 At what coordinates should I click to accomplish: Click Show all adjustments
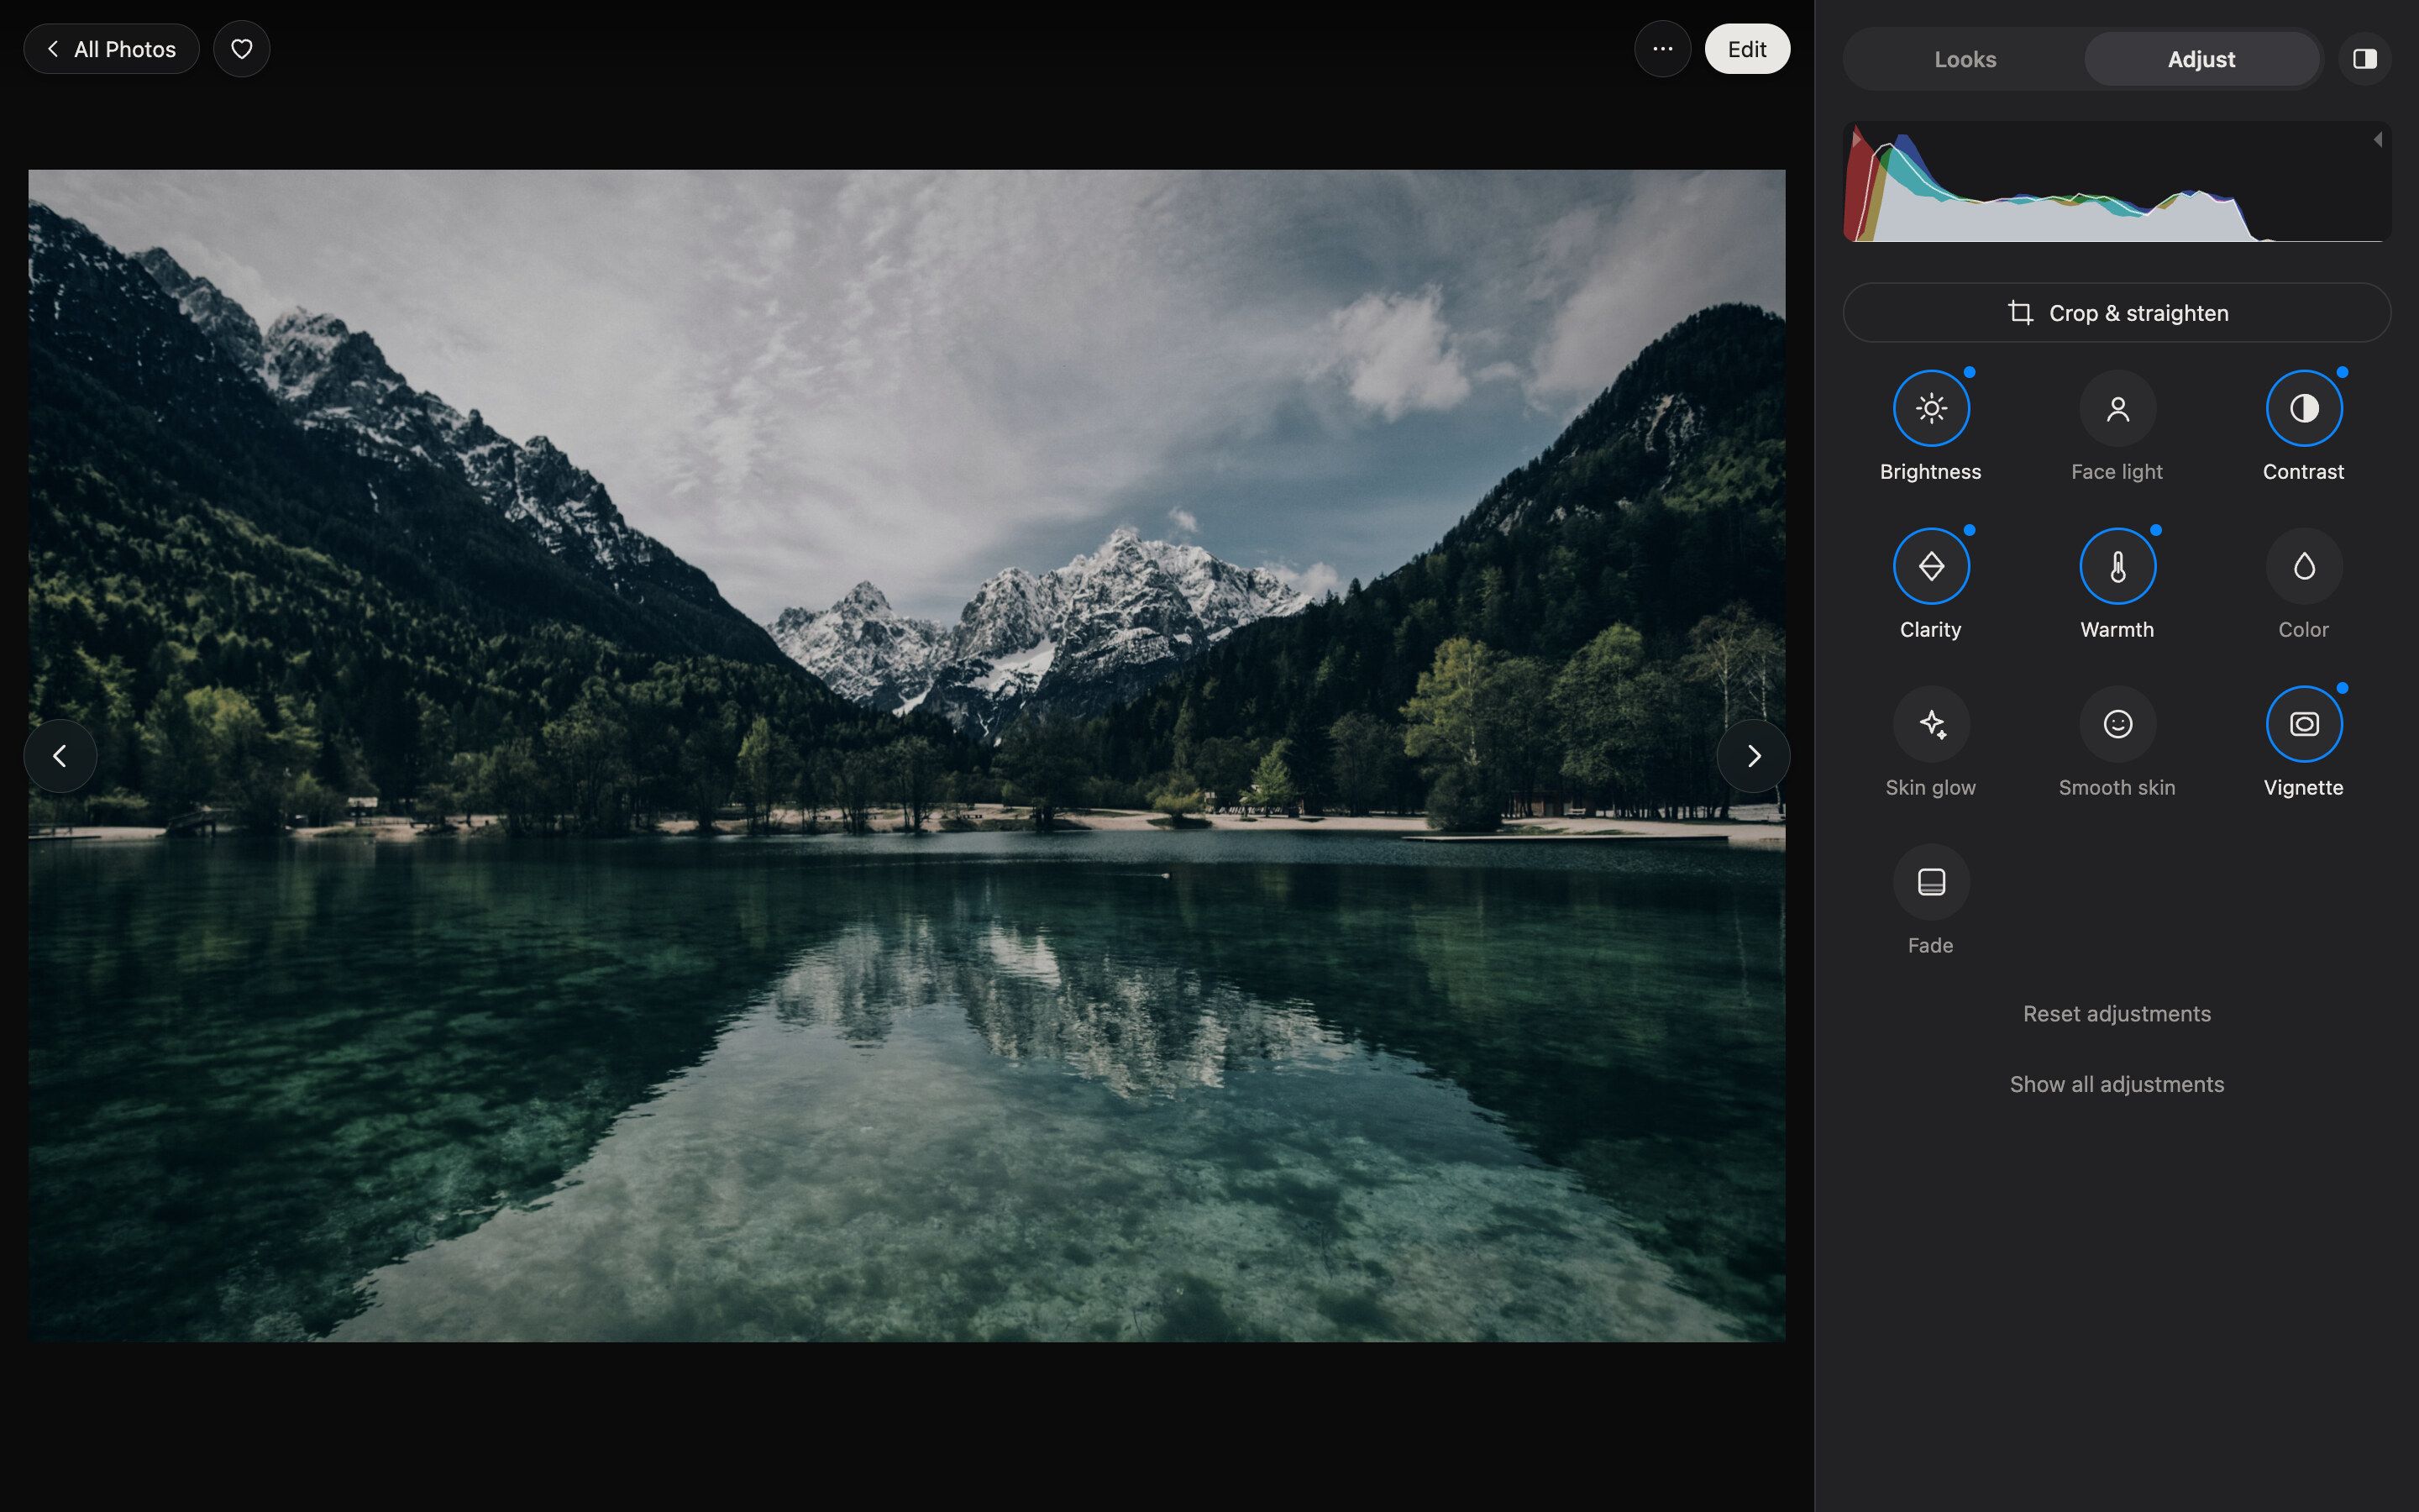pyautogui.click(x=2116, y=1085)
